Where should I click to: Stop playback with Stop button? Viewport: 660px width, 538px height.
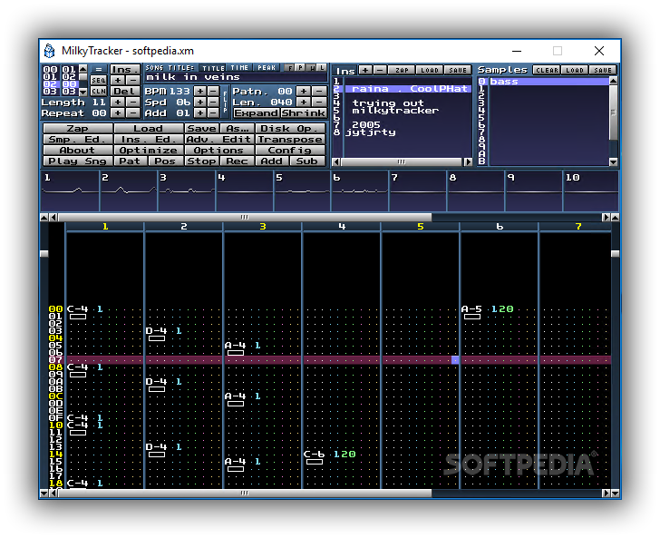coord(201,161)
